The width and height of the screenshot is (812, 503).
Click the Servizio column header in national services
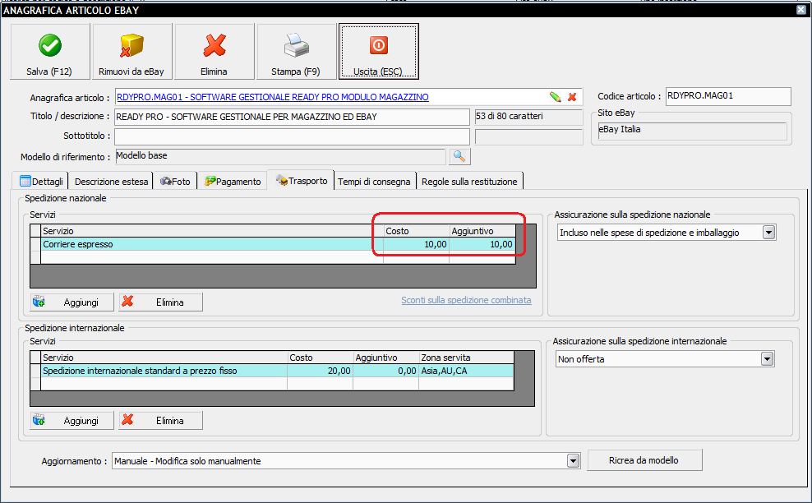coord(212,230)
